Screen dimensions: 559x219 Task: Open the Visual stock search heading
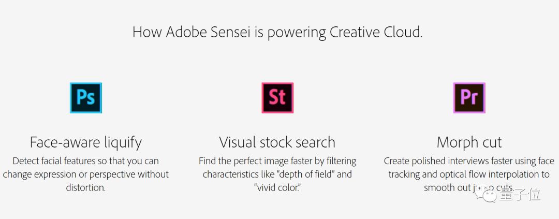[x=277, y=142]
